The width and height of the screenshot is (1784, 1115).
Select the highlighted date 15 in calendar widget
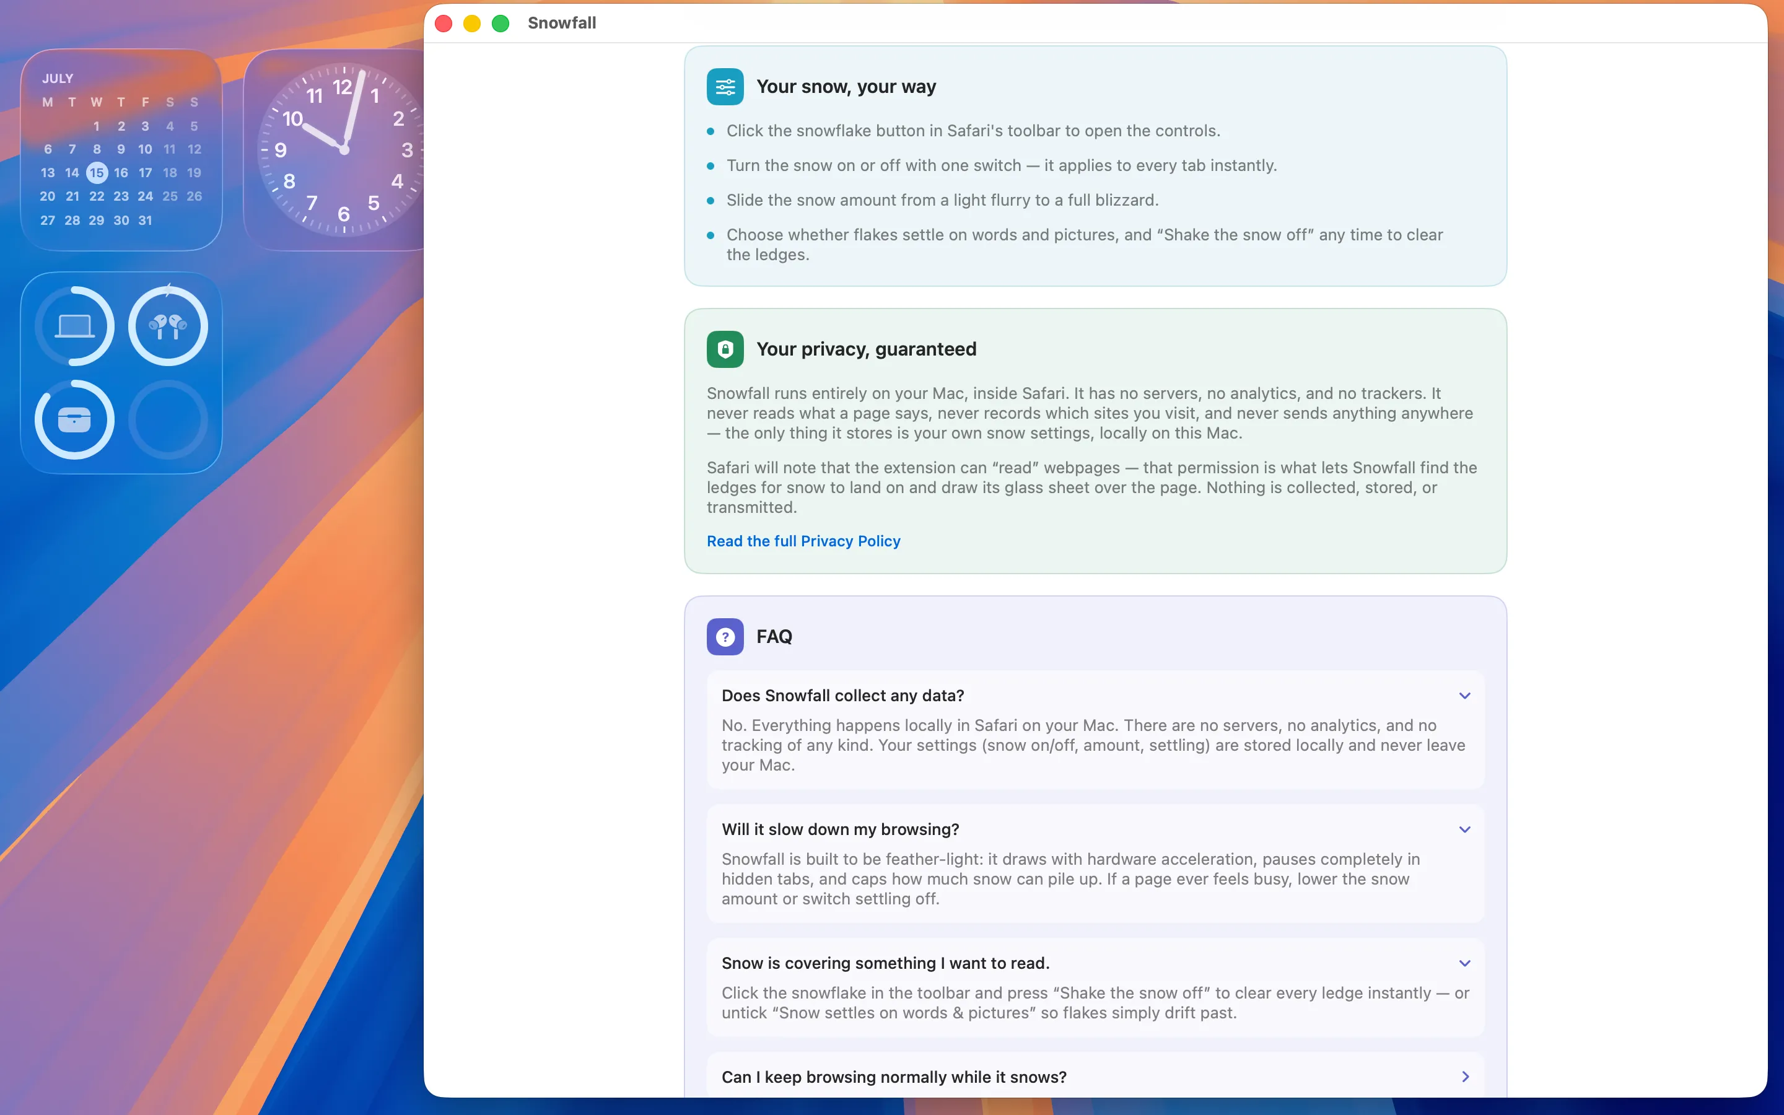click(97, 173)
